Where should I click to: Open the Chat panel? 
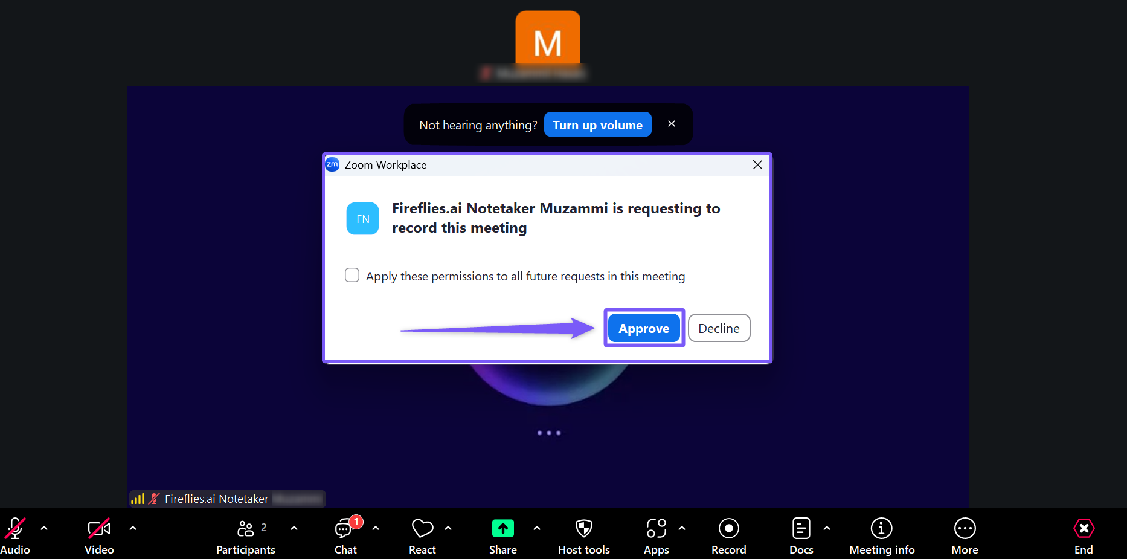[x=345, y=535]
